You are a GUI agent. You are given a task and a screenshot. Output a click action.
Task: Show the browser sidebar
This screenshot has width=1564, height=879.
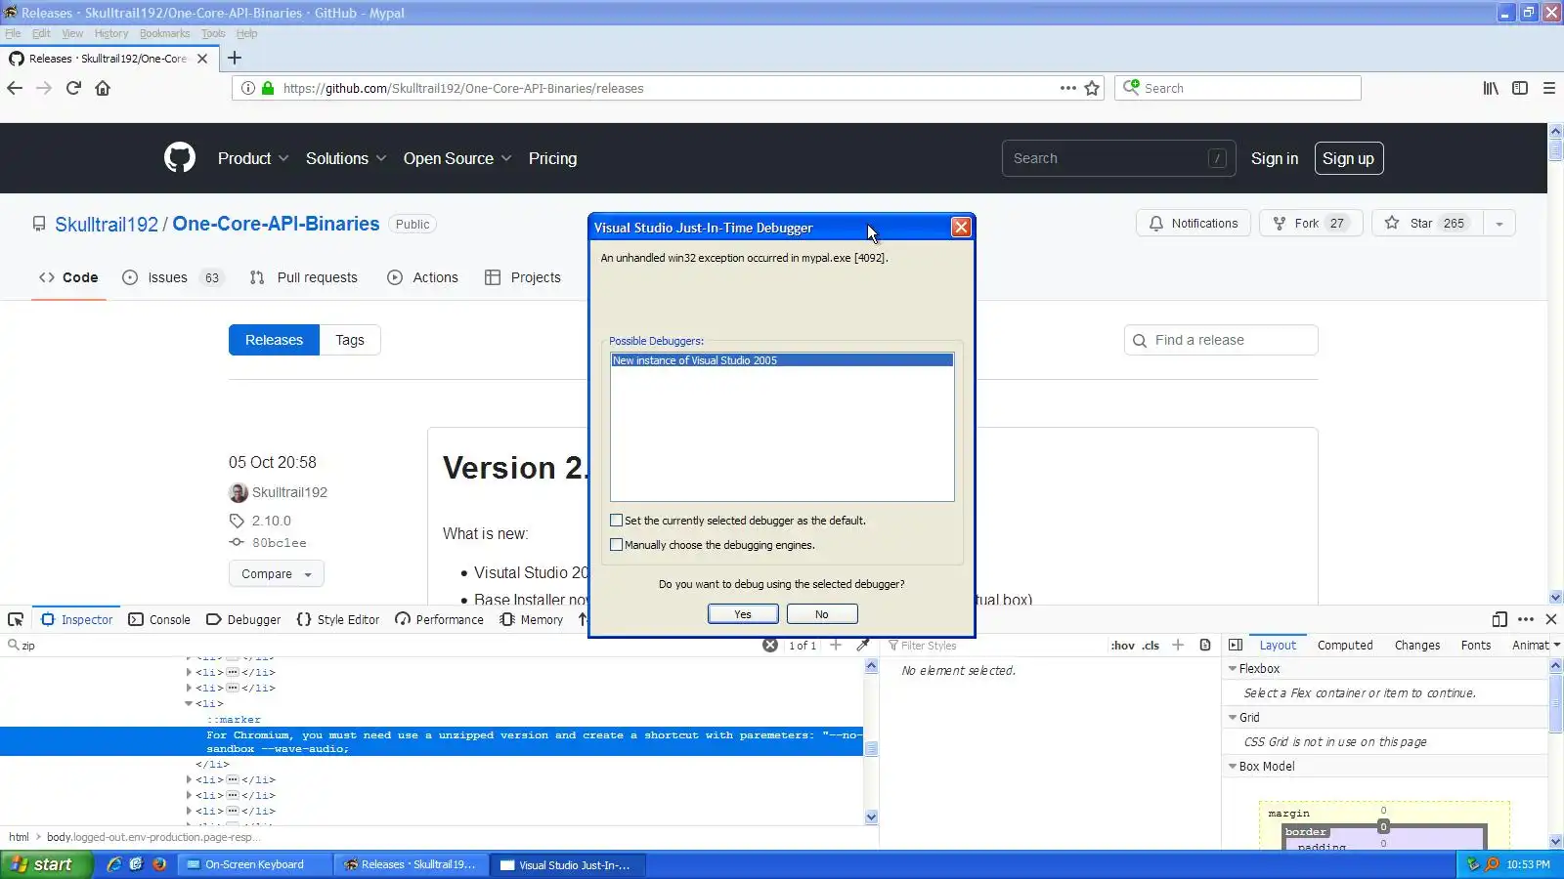pyautogui.click(x=1520, y=88)
